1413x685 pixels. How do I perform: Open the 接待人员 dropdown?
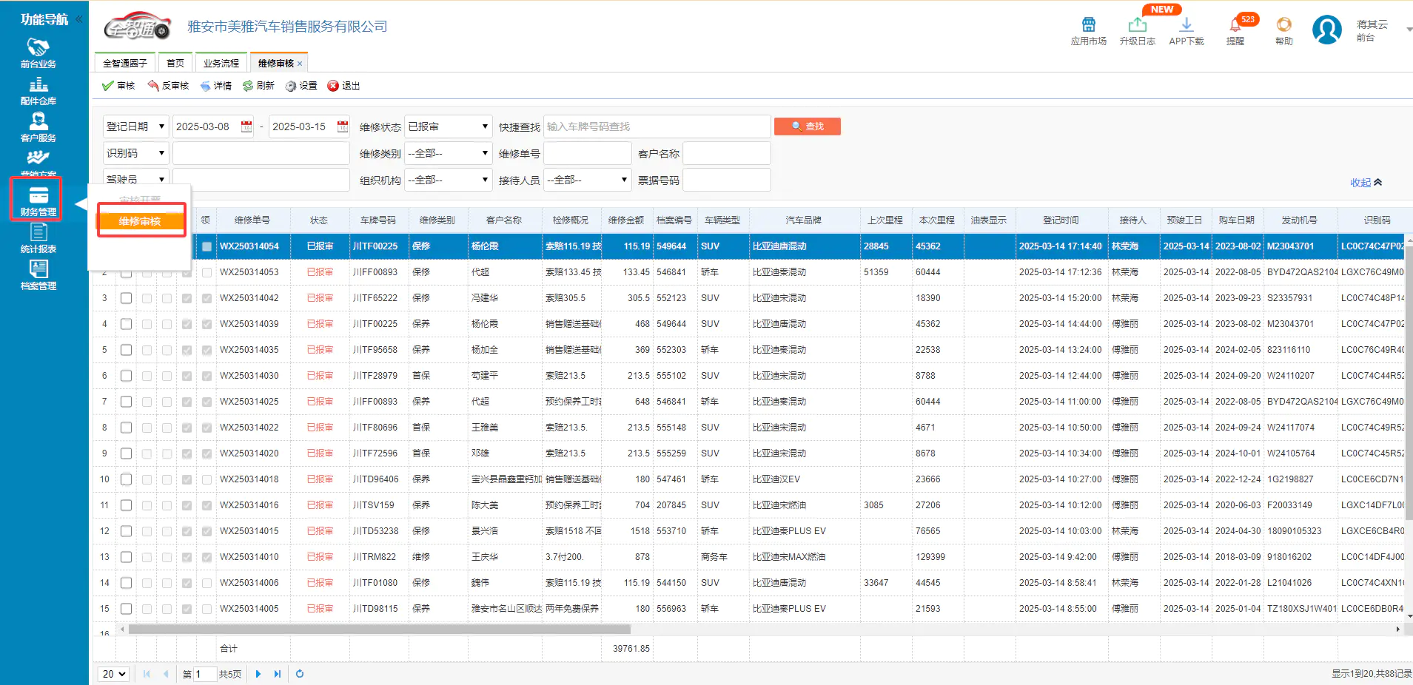pos(587,180)
